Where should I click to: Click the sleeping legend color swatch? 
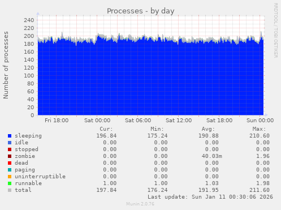pyautogui.click(x=10, y=136)
